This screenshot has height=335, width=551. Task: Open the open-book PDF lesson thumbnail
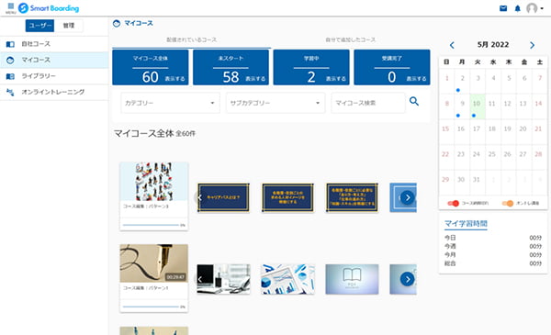click(352, 279)
